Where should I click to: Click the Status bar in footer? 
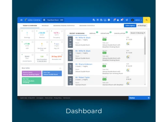(139, 98)
